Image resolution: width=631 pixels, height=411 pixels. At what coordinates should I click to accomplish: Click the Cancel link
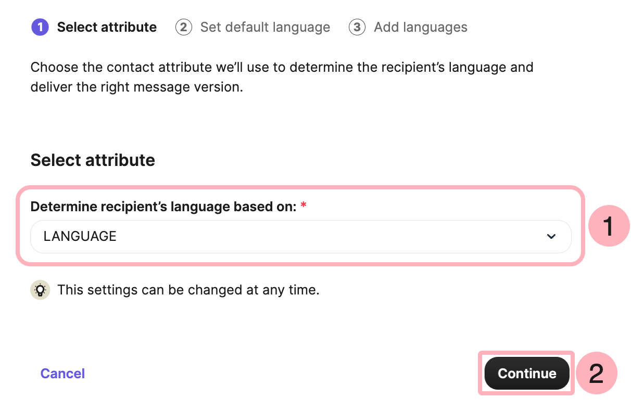[62, 373]
